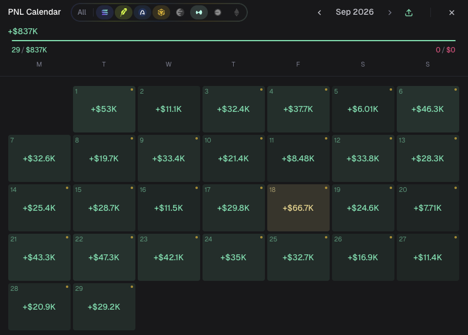The height and width of the screenshot is (335, 468).
Task: Click the +$837K total PNL value
Action: click(x=23, y=31)
